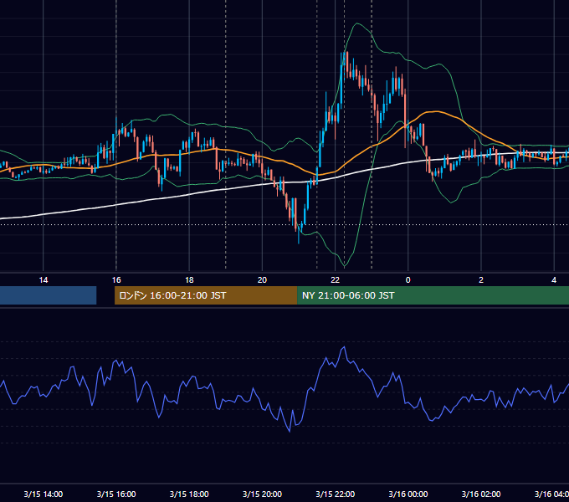The image size is (569, 502).
Task: Click the 3/16 00:00 date label
Action: 408,494
